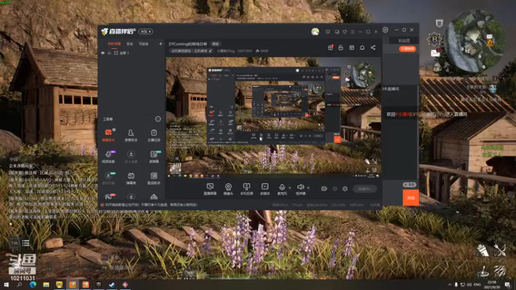Image resolution: width=516 pixels, height=290 pixels.
Task: Open the 弹幕助手 tool in toolbox
Action: coord(108,135)
